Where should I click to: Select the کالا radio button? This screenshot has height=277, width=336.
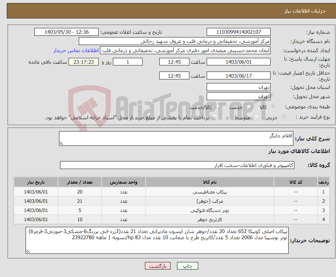click(273, 106)
